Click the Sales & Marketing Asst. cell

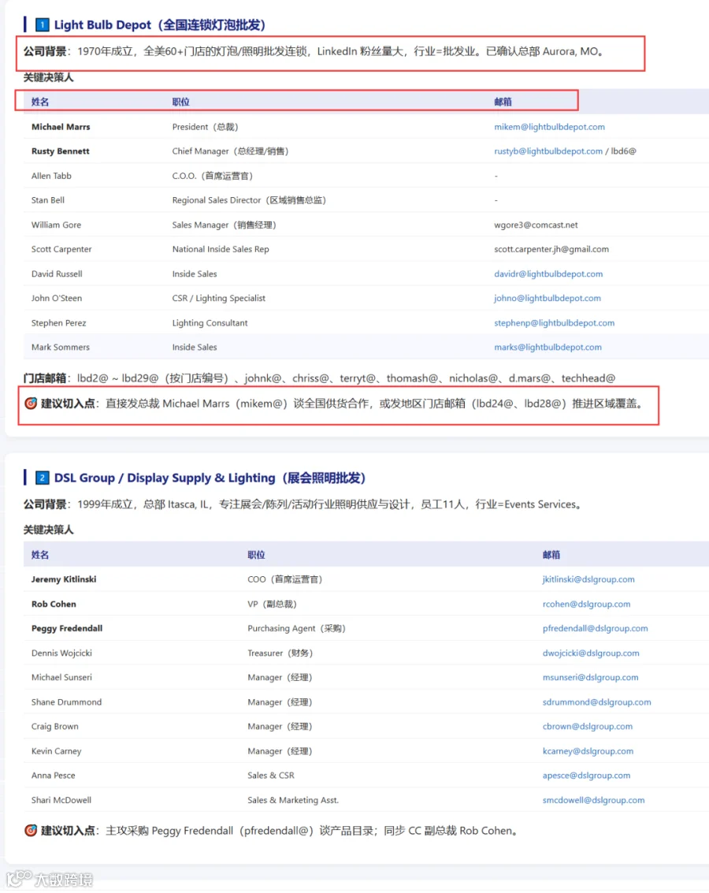click(x=293, y=800)
